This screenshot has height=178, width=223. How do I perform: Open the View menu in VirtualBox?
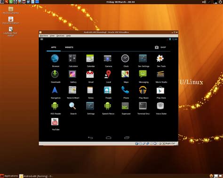(52, 36)
